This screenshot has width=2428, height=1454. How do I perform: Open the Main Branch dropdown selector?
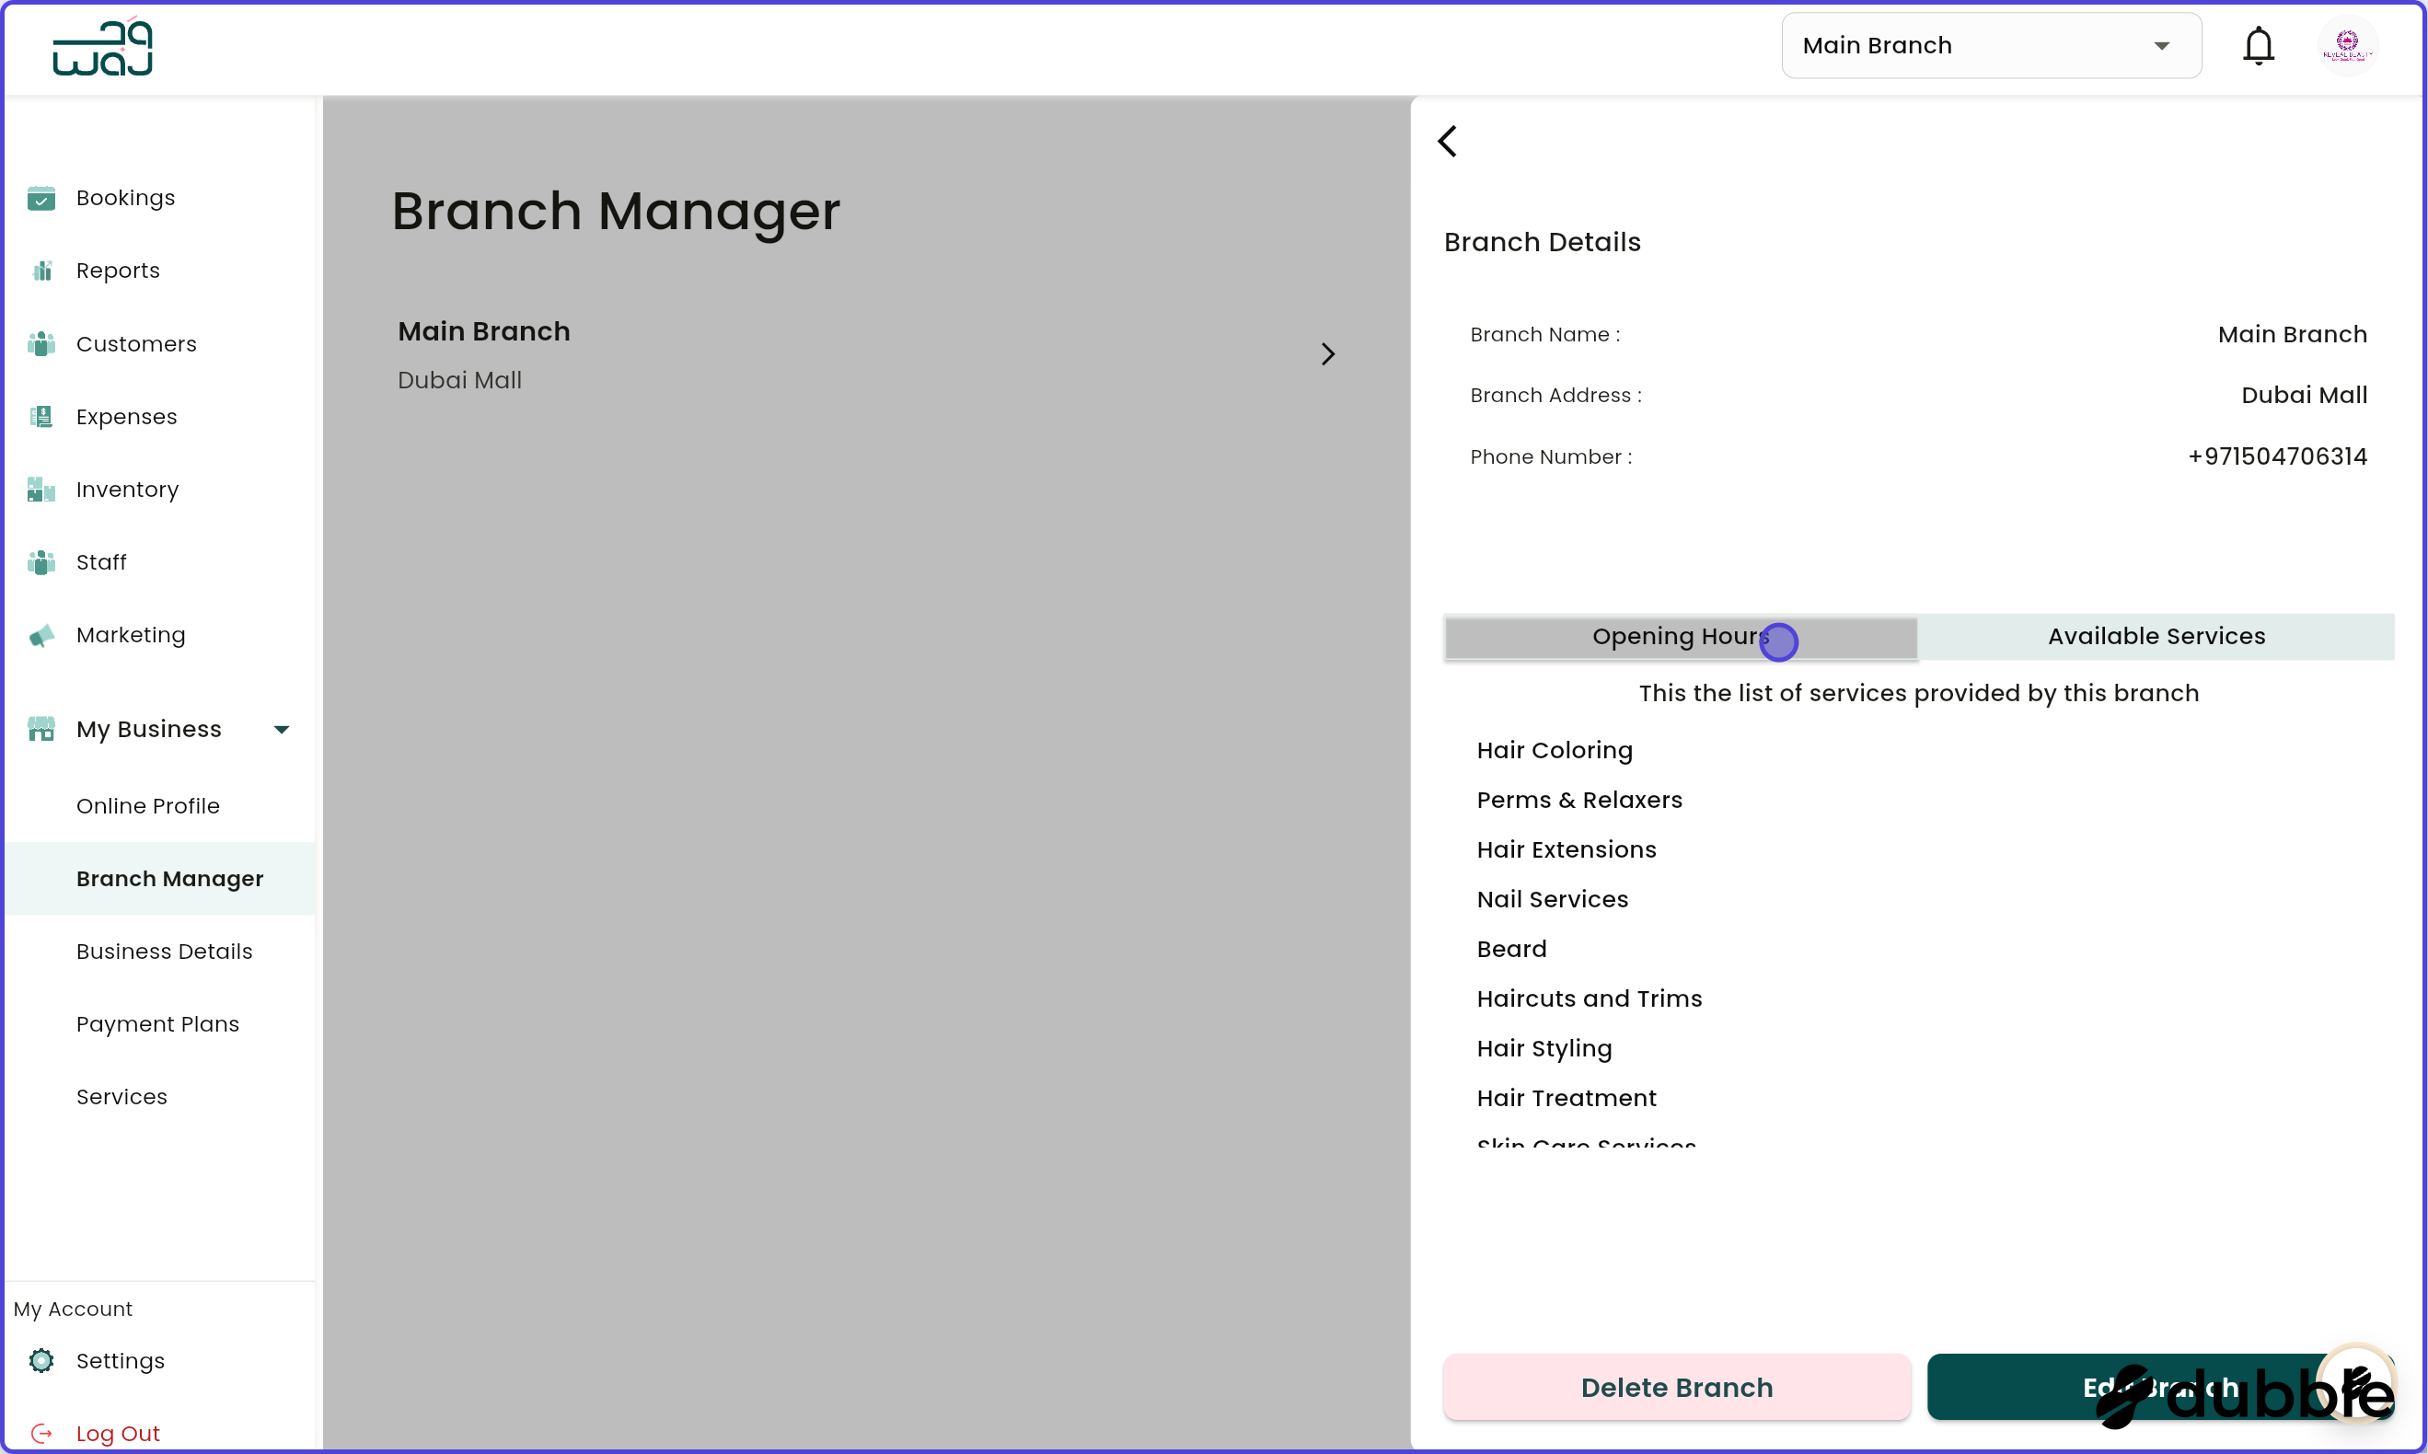tap(1990, 45)
